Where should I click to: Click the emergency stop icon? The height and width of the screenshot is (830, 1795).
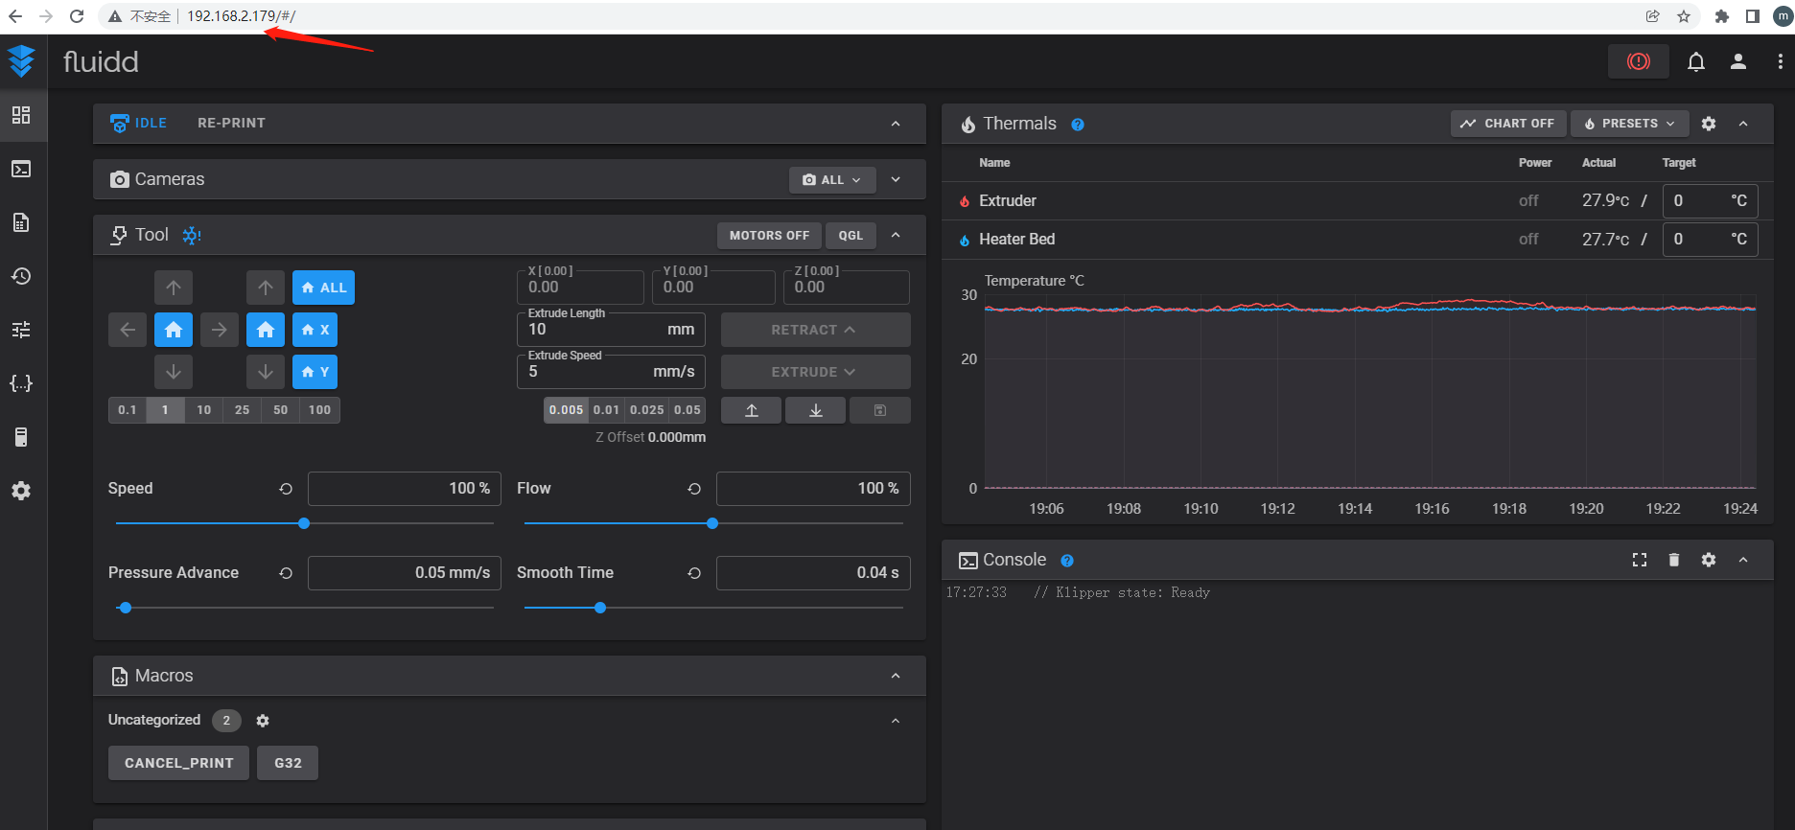pos(1638,61)
